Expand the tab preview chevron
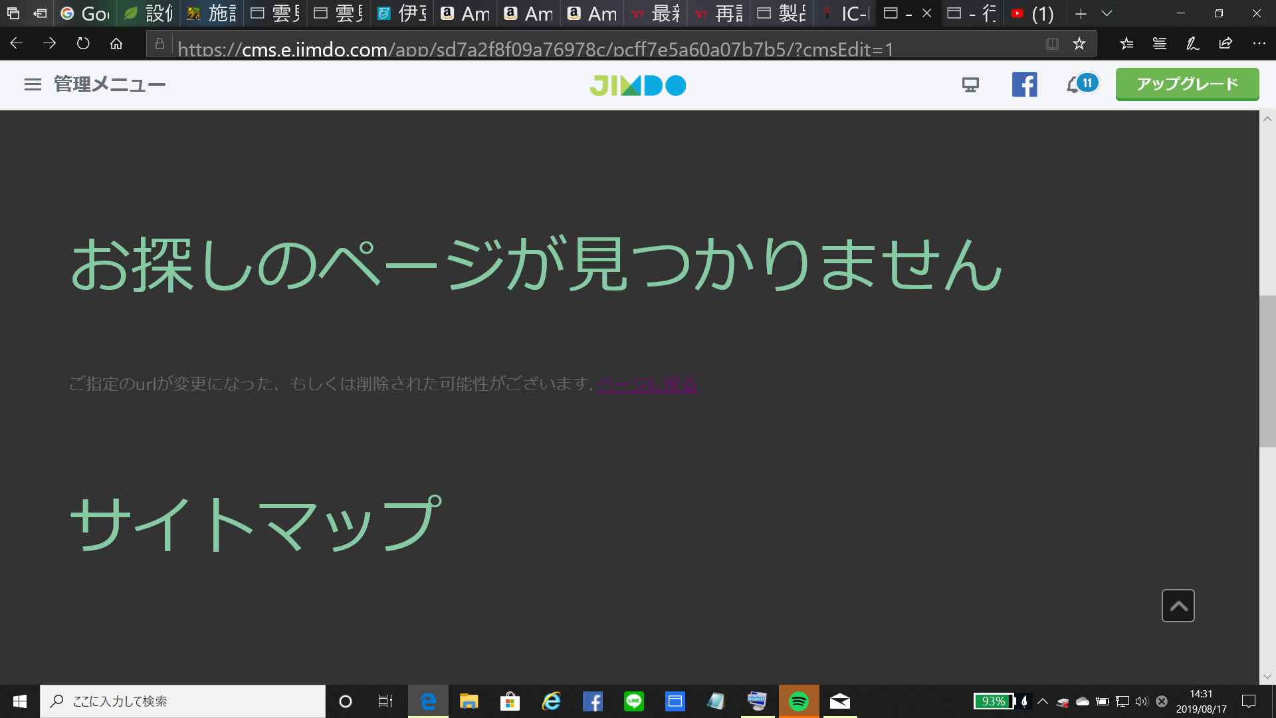The image size is (1276, 718). [1107, 13]
